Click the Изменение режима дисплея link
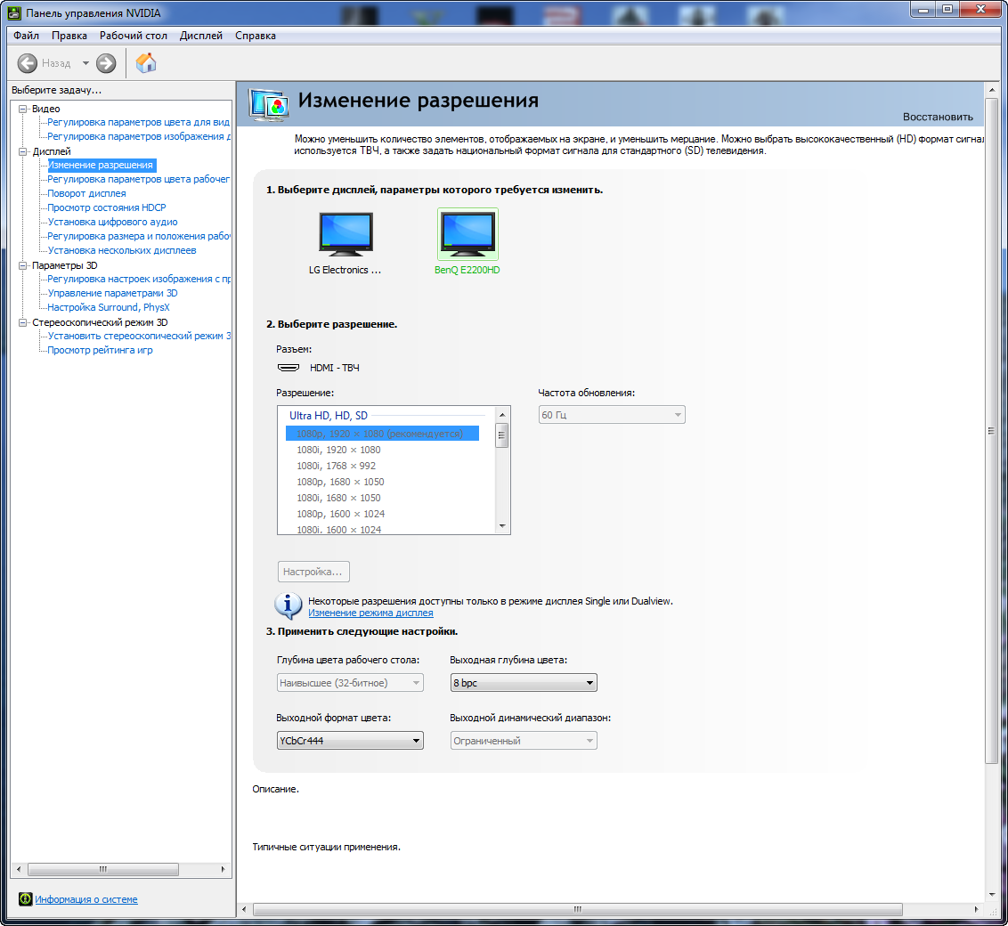Viewport: 1008px width, 926px height. (x=370, y=613)
